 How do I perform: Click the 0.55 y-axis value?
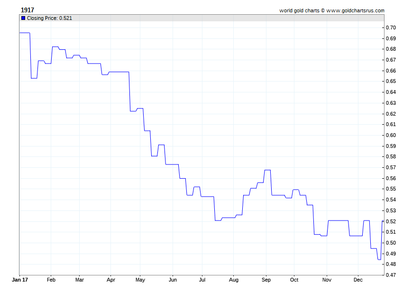[x=391, y=189]
